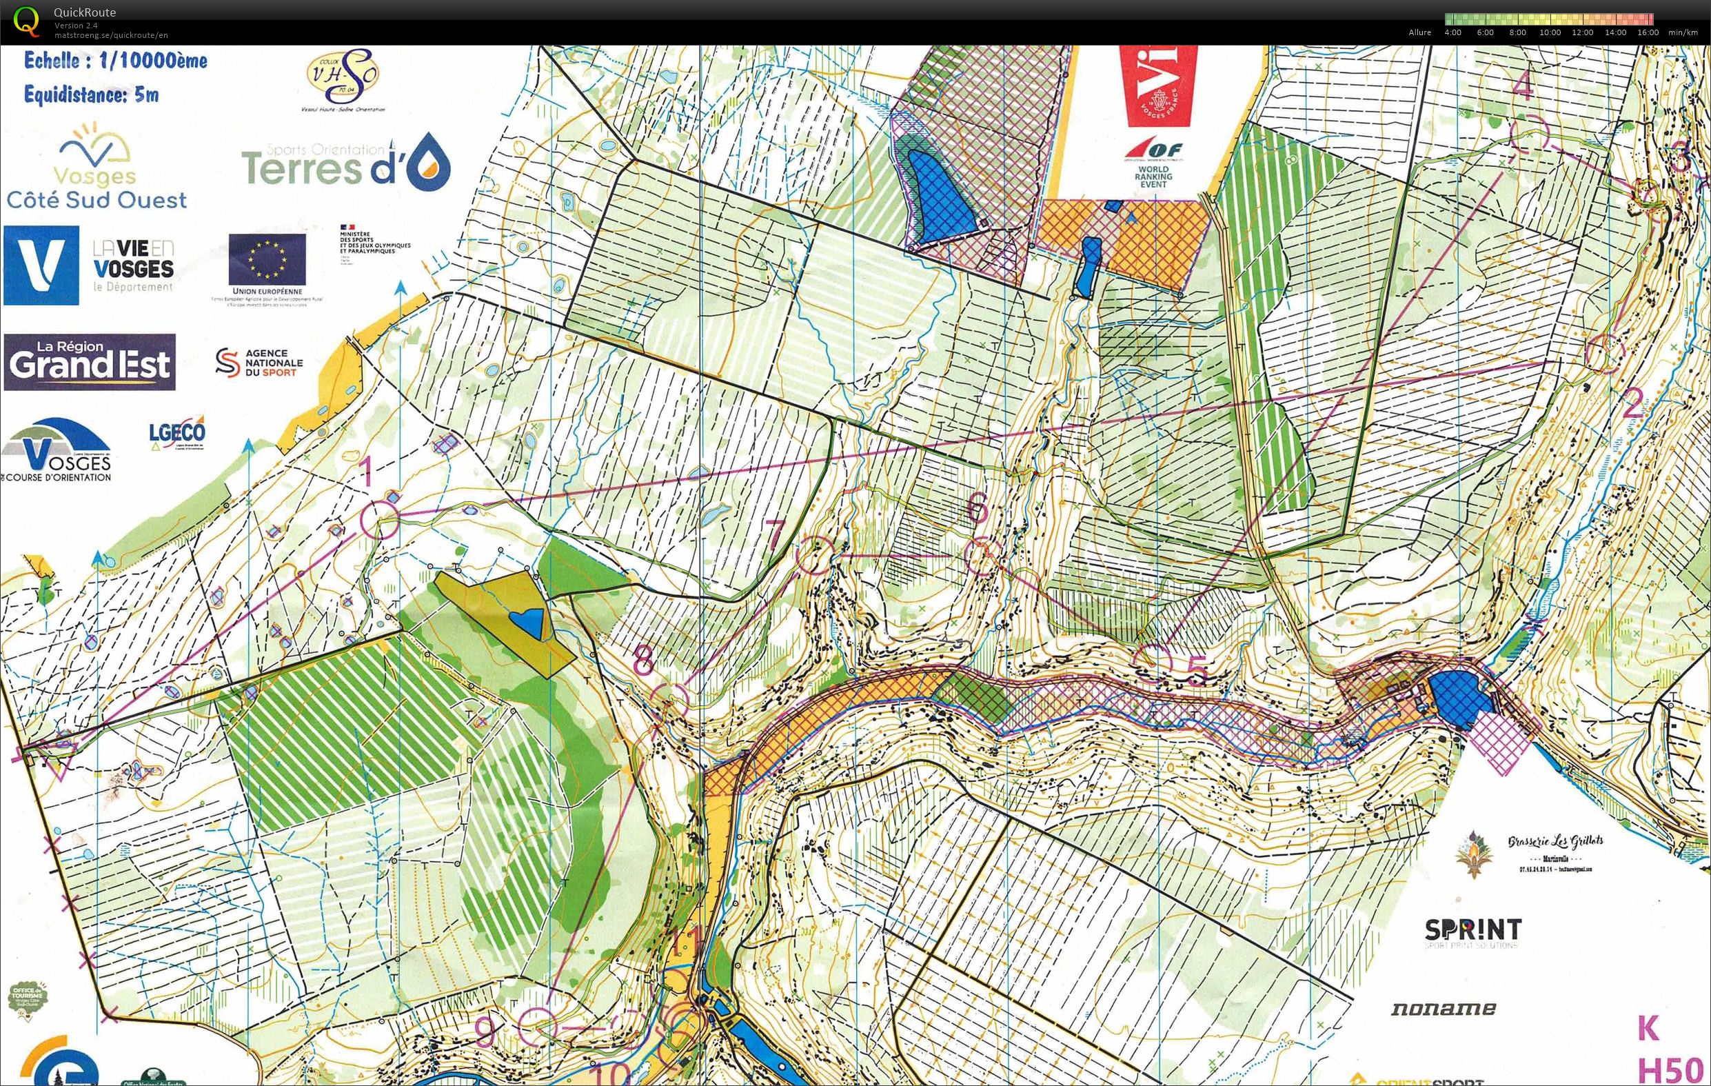The width and height of the screenshot is (1711, 1086).
Task: Click the blue V Vosges department logo
Action: (41, 266)
